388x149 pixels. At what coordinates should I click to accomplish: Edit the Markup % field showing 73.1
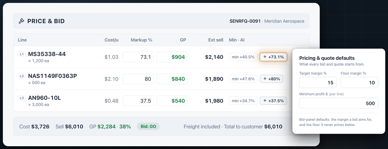pos(138,57)
